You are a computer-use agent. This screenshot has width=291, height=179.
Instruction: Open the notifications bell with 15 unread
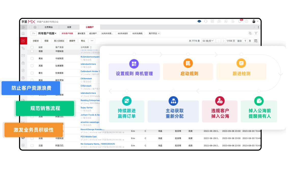[x=240, y=21]
